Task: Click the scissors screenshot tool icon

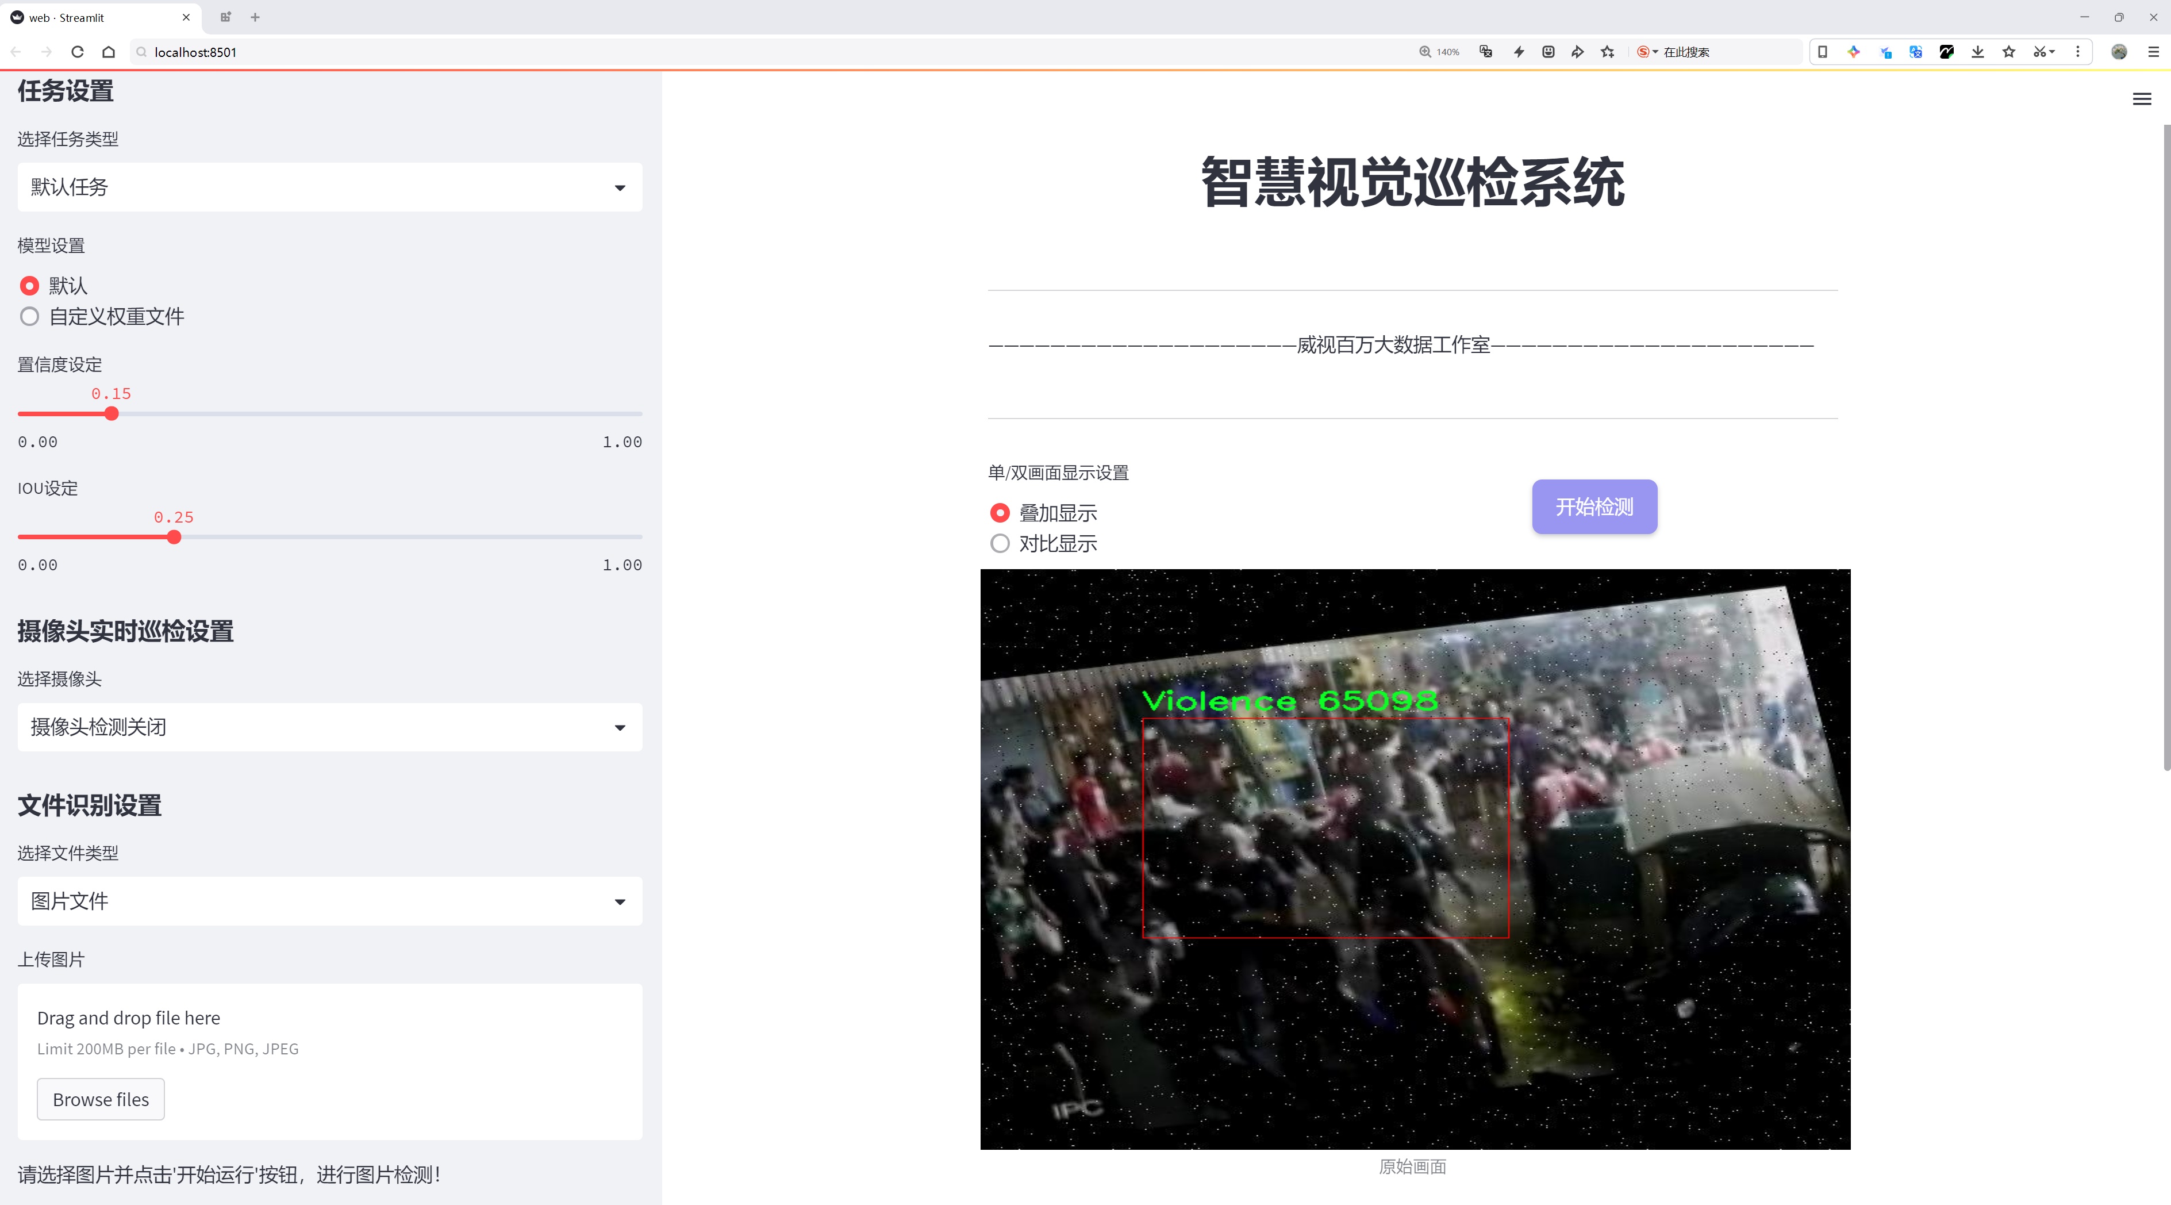Action: coord(2039,52)
